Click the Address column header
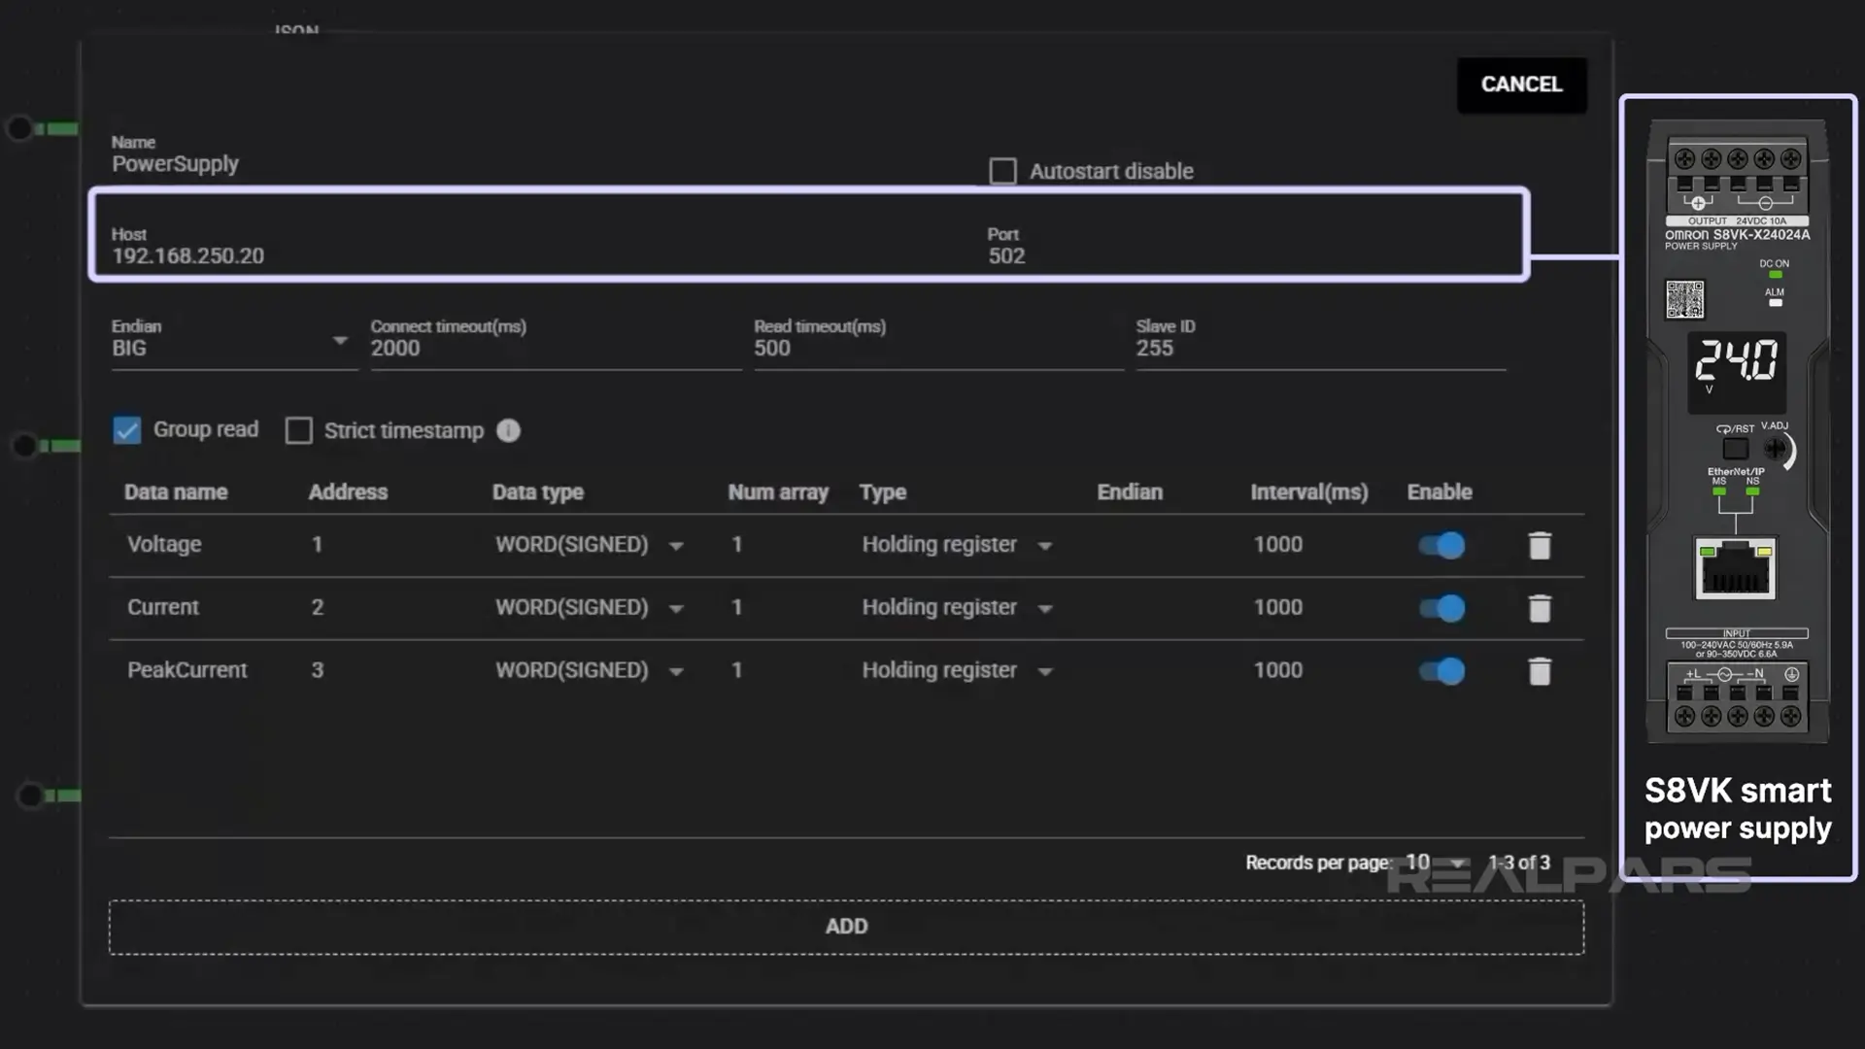The height and width of the screenshot is (1049, 1865). (x=348, y=492)
